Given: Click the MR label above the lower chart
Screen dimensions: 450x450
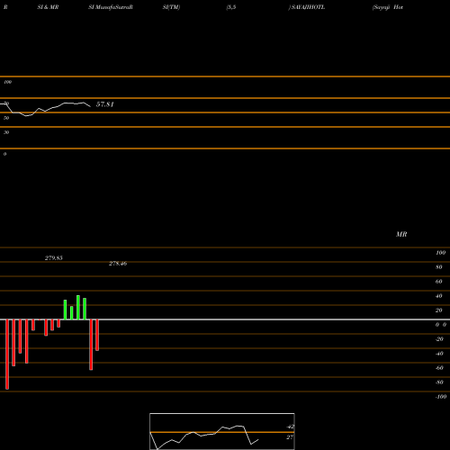Looking at the screenshot, I should 401,234.
